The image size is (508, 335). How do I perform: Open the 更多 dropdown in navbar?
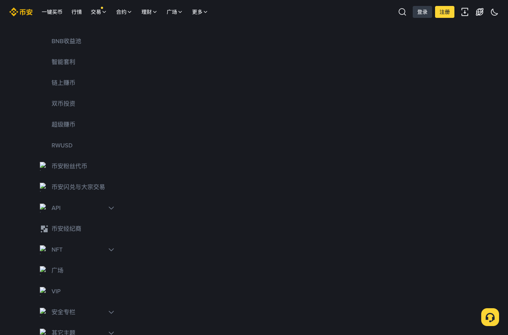point(200,12)
